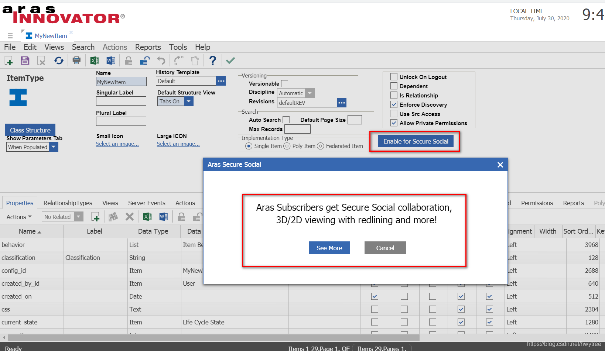Switch to the Server Events tab

pos(147,203)
